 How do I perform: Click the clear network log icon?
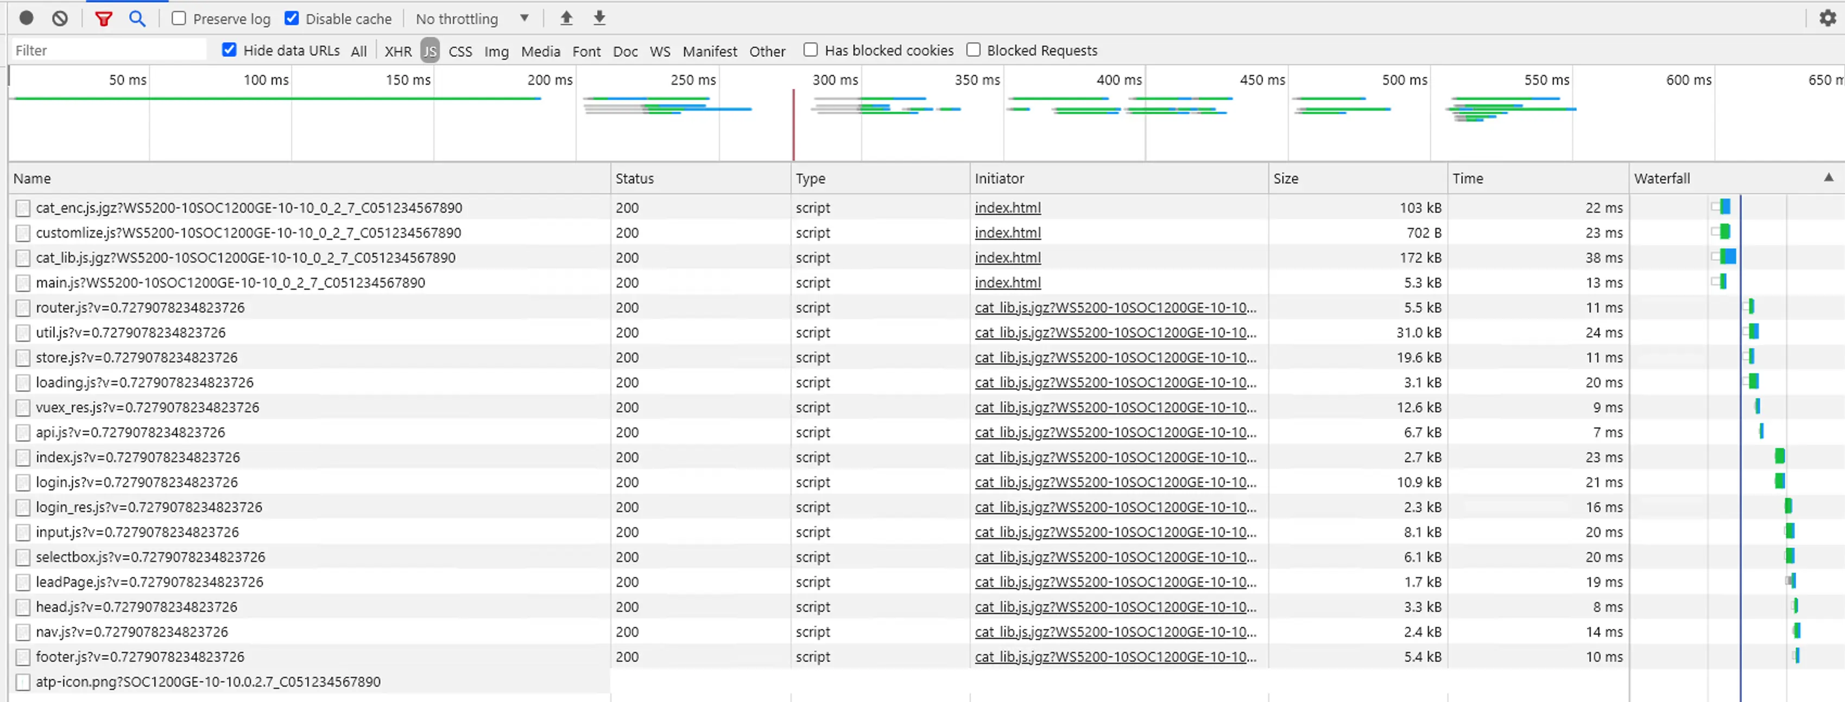tap(60, 18)
